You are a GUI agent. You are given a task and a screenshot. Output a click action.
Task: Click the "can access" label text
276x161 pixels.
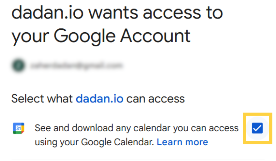pyautogui.click(x=155, y=98)
